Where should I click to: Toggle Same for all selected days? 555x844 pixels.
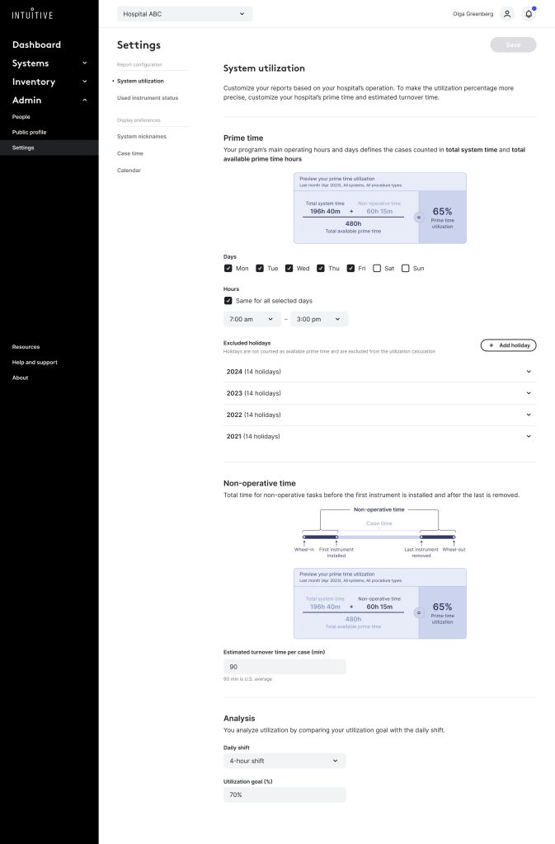tap(228, 301)
